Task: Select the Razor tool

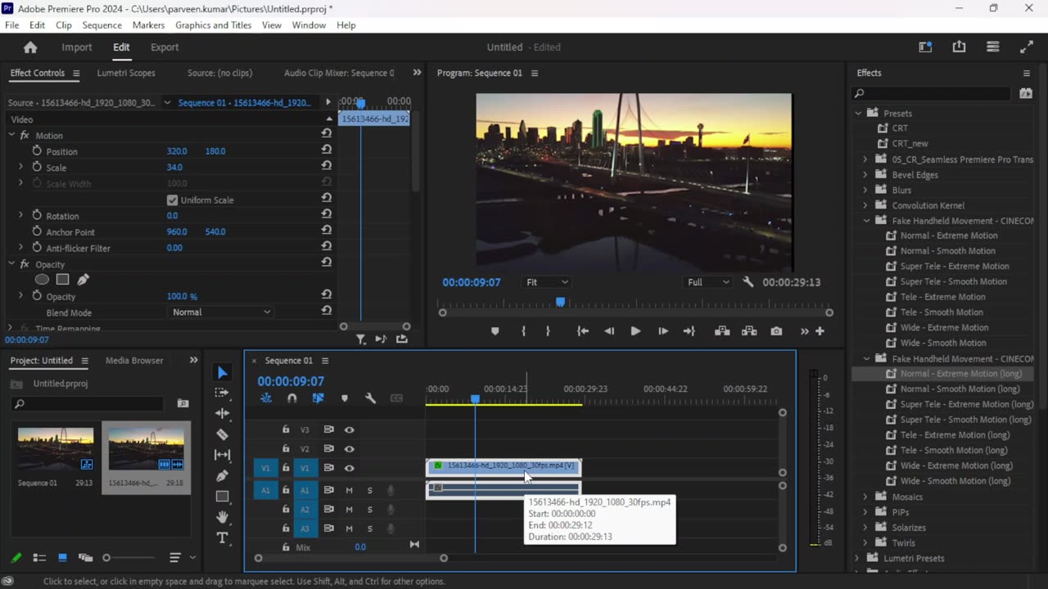Action: click(222, 434)
